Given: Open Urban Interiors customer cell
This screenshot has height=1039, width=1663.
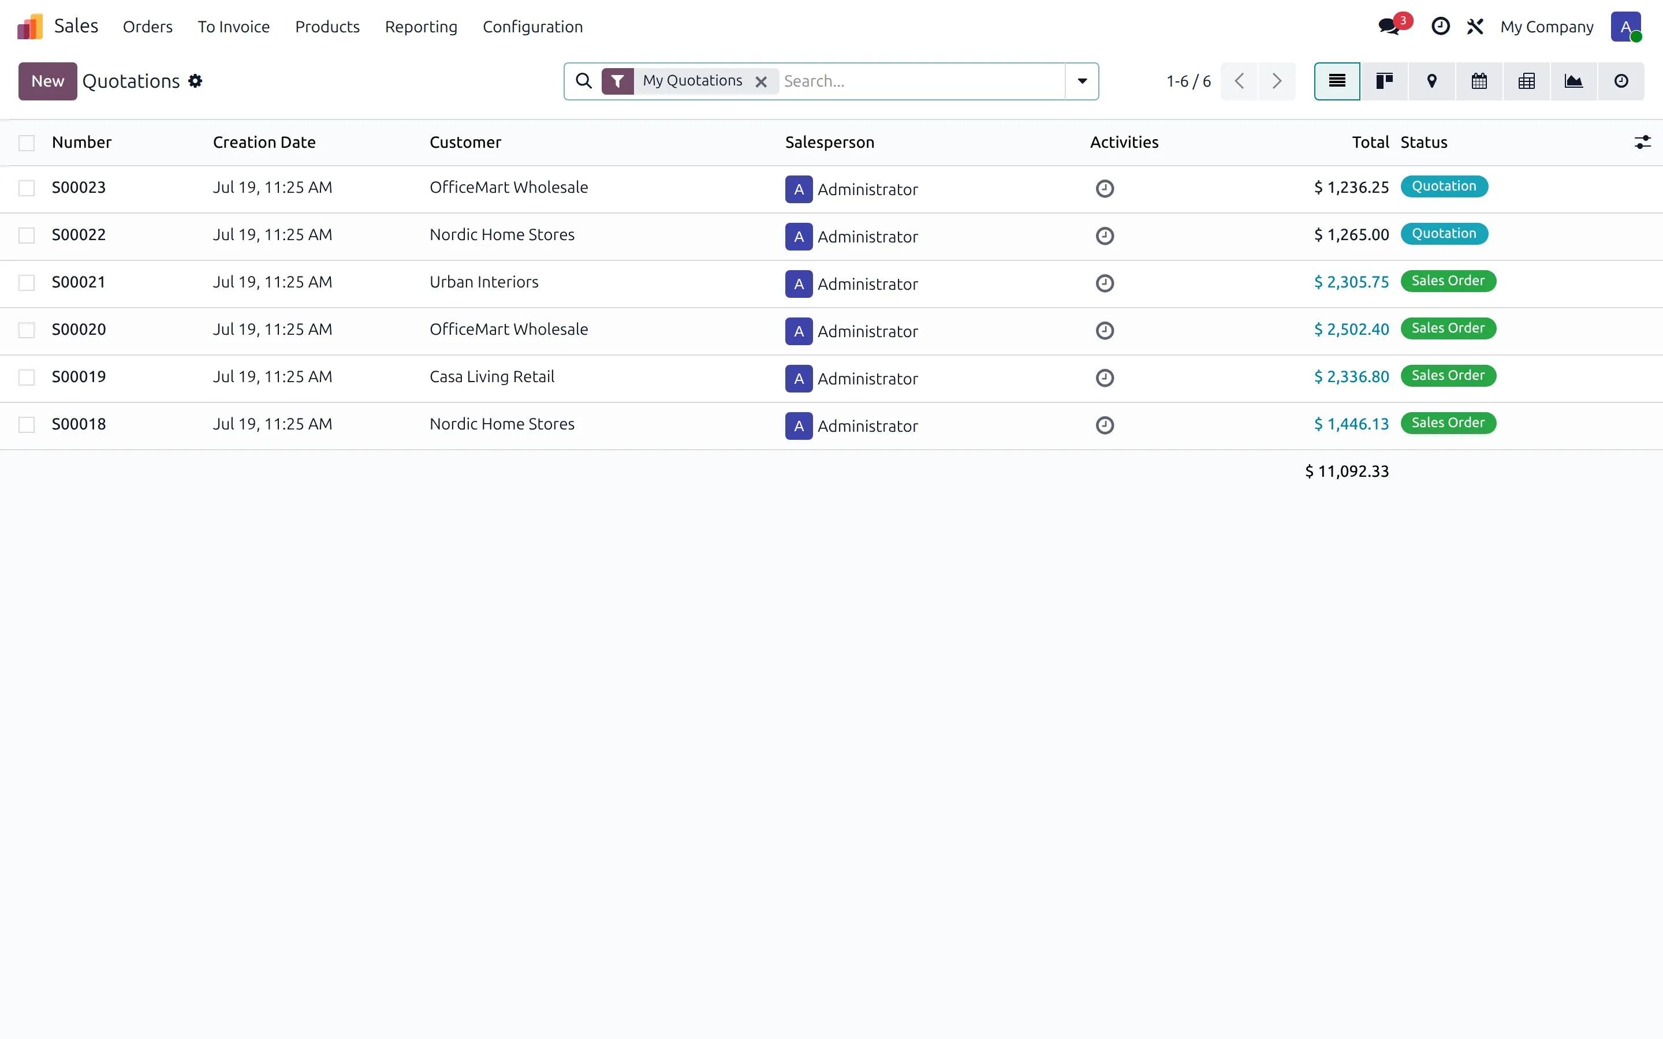Looking at the screenshot, I should [484, 282].
